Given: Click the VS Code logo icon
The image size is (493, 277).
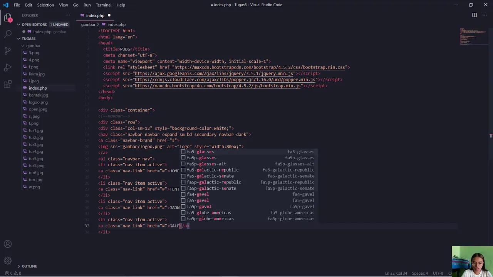Looking at the screenshot, I should tap(5, 5).
